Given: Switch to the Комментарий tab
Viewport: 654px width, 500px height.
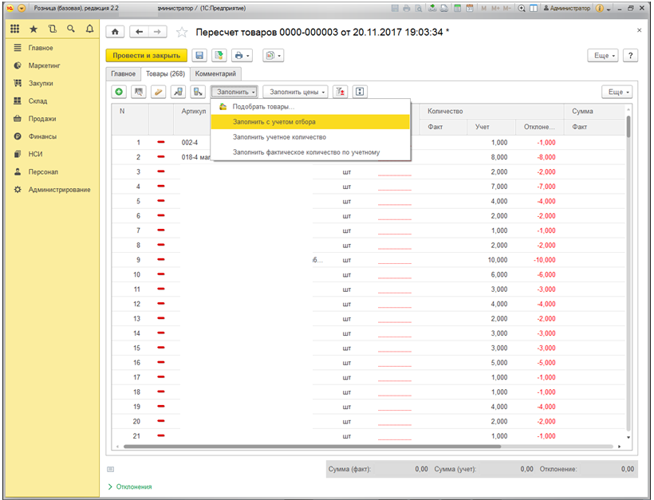Looking at the screenshot, I should click(x=215, y=74).
